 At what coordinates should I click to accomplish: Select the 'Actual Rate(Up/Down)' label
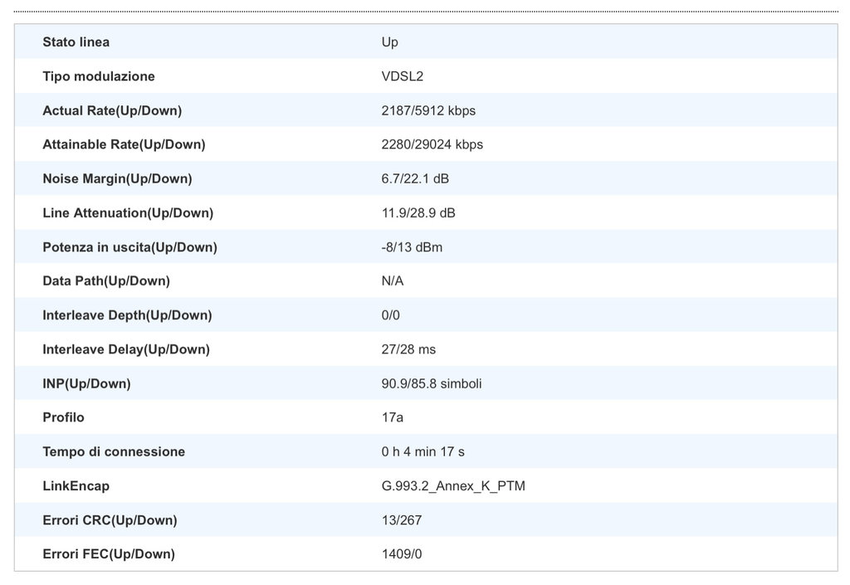pyautogui.click(x=112, y=110)
